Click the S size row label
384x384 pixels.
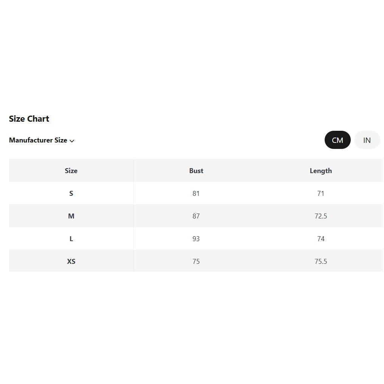click(x=71, y=194)
